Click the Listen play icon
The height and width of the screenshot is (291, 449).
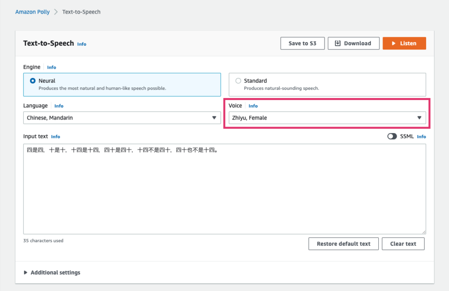[395, 43]
